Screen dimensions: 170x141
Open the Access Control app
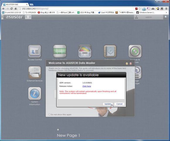(x=35, y=51)
